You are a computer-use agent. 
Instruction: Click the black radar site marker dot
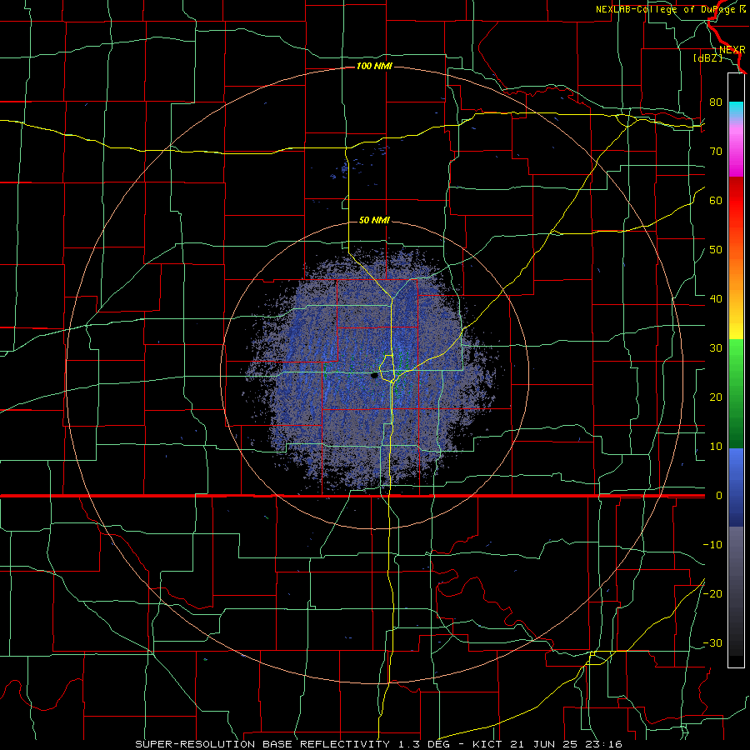[374, 376]
